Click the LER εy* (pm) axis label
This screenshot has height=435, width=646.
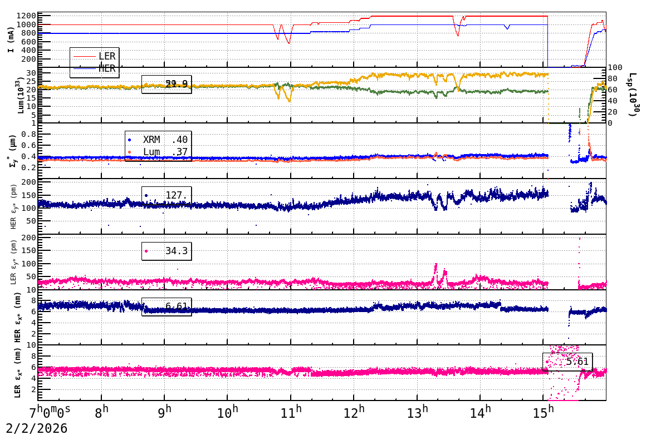point(13,262)
